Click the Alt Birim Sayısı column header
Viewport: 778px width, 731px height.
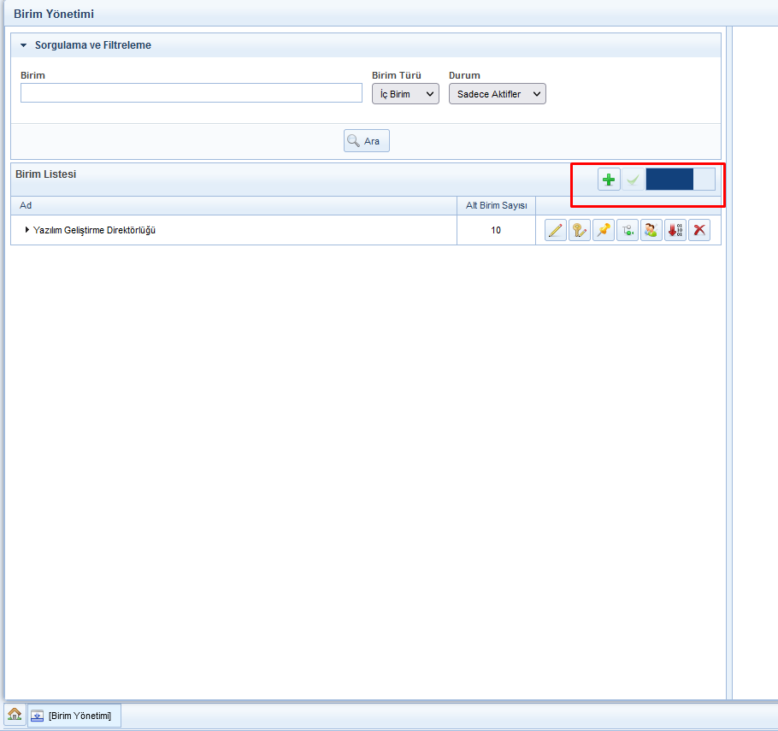click(496, 206)
